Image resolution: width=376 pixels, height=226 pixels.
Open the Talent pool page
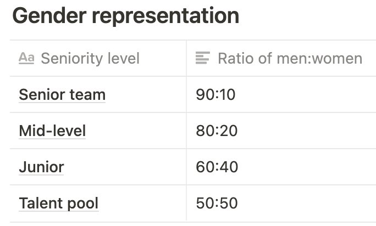(x=58, y=204)
